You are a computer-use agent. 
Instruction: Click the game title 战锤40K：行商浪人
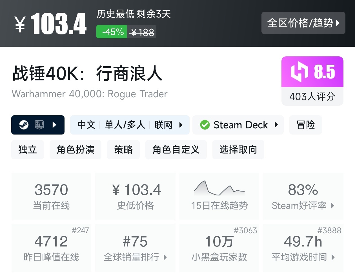pyautogui.click(x=87, y=74)
